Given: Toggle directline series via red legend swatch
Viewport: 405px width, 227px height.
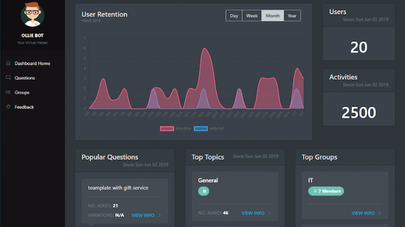Looking at the screenshot, I should pyautogui.click(x=167, y=129).
